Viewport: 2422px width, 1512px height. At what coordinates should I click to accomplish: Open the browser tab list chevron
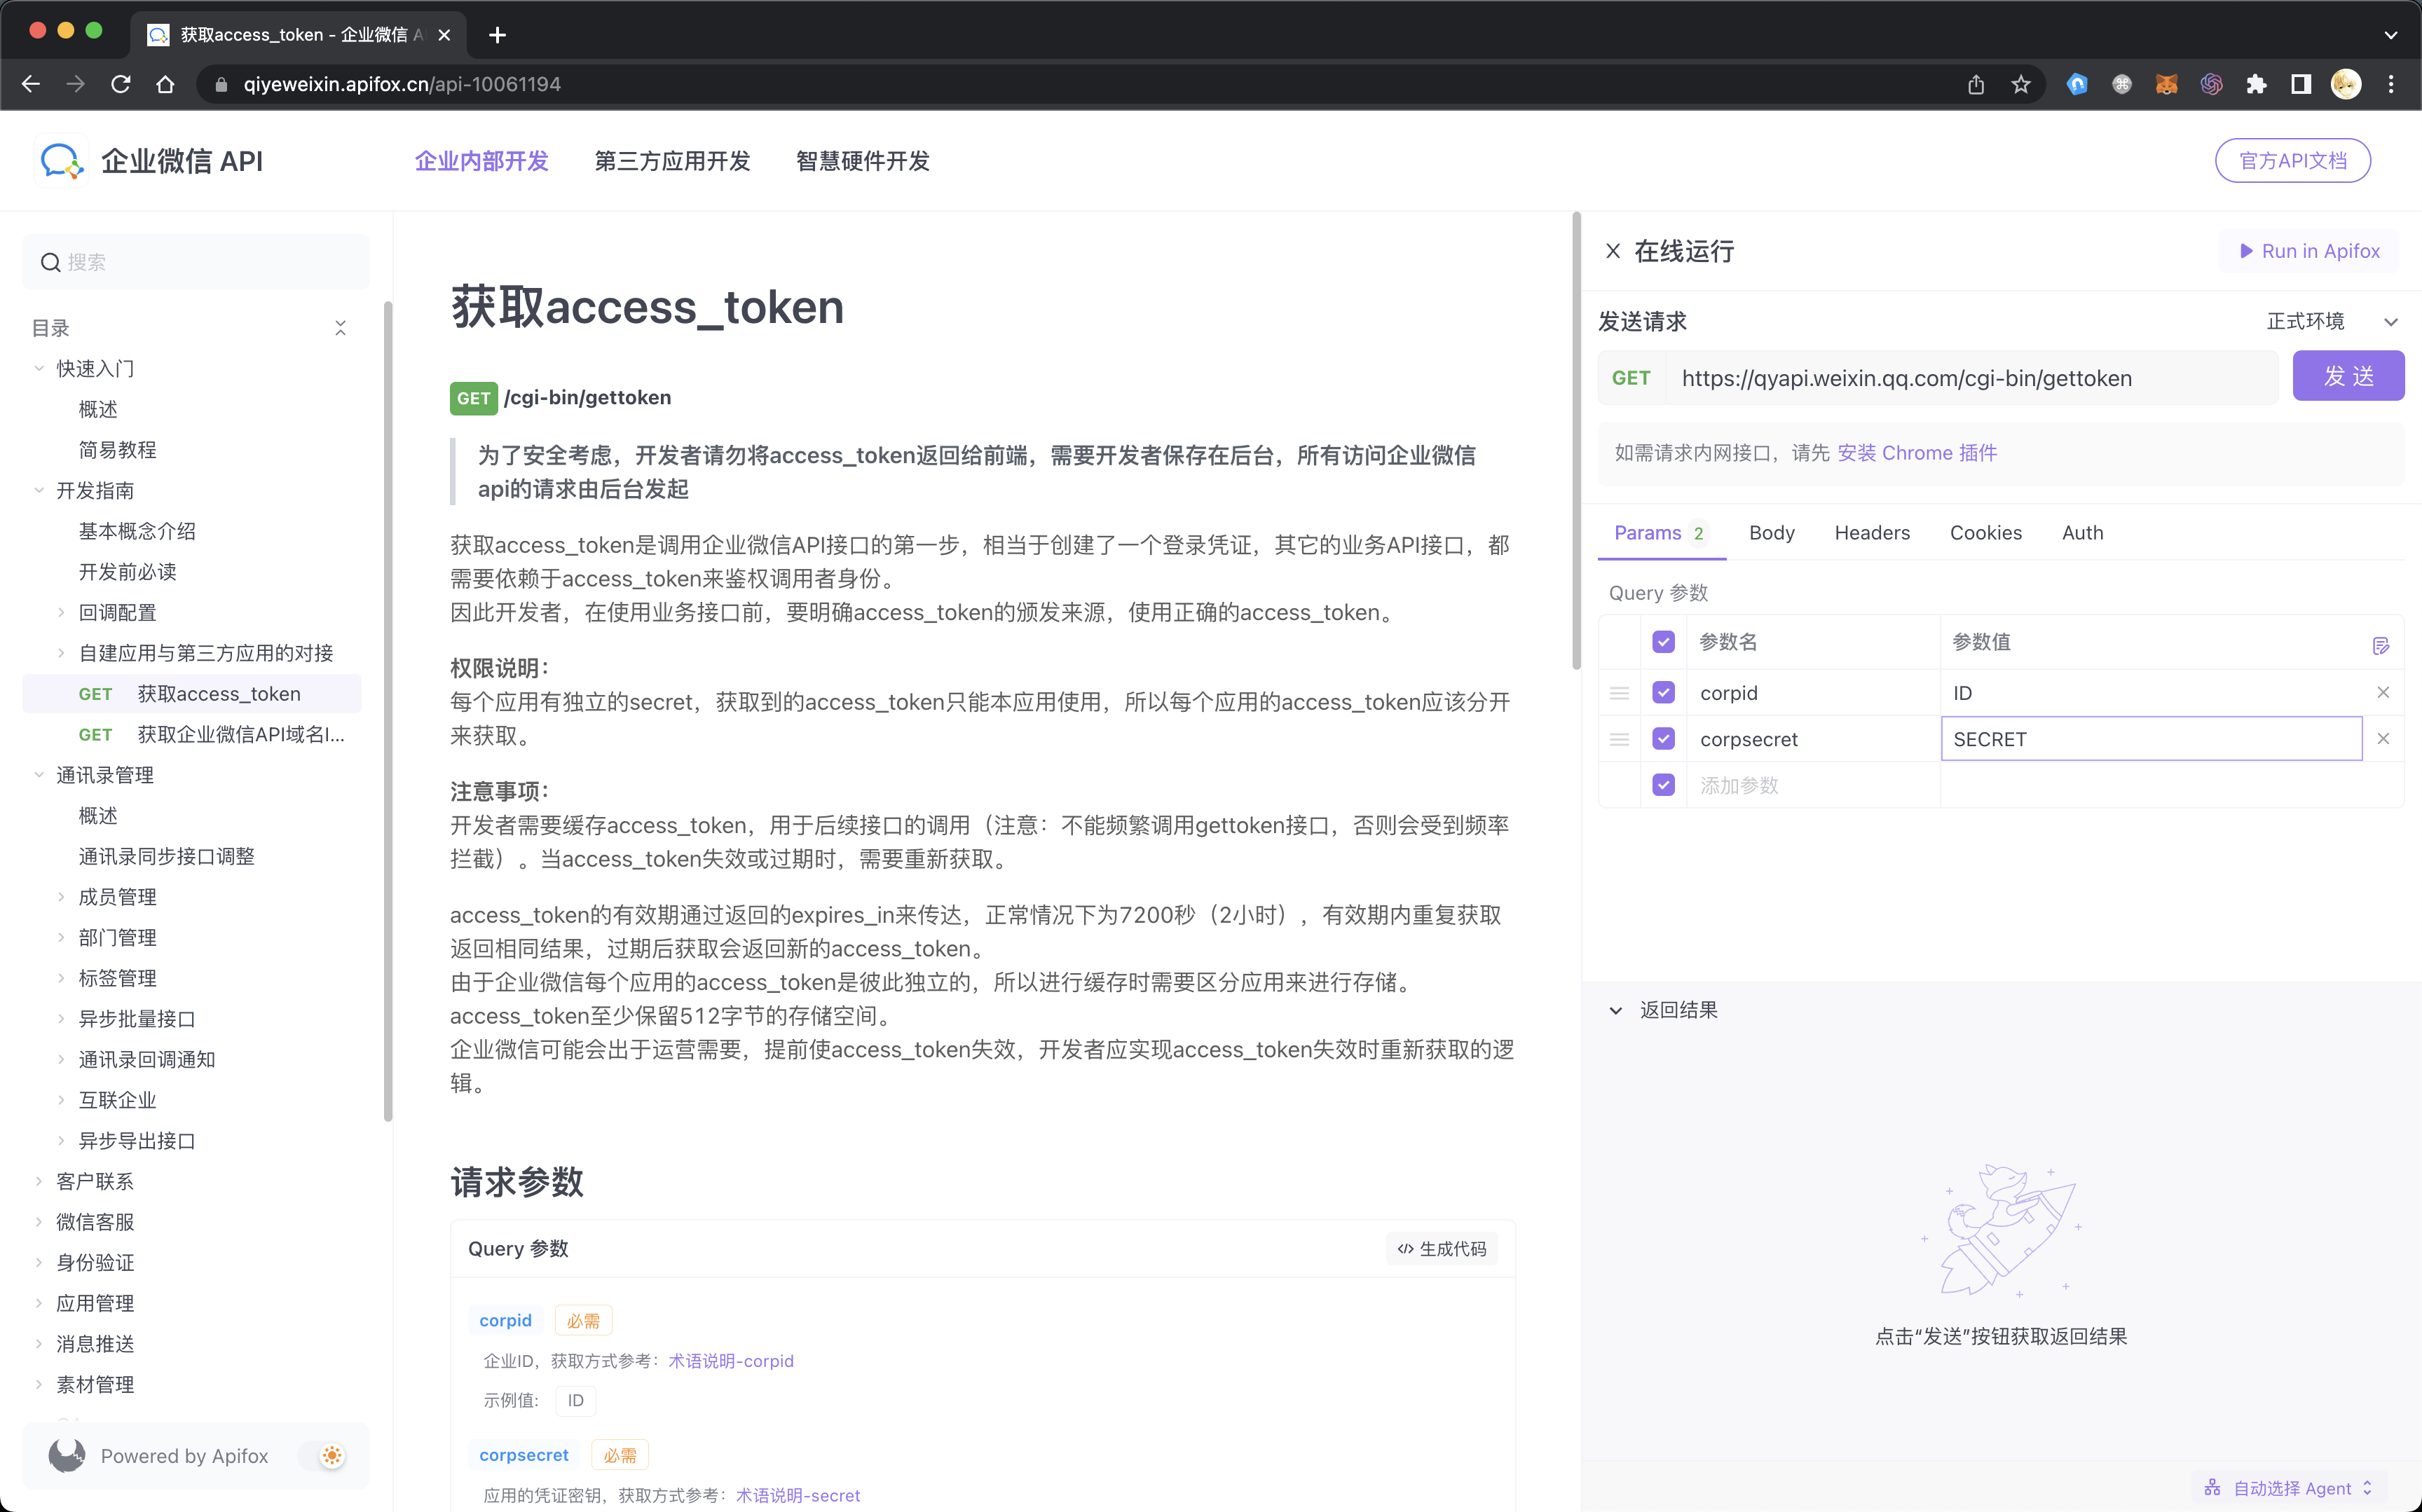2391,35
